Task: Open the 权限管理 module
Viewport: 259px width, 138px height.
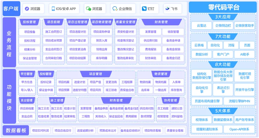Action: pyautogui.click(x=163, y=116)
